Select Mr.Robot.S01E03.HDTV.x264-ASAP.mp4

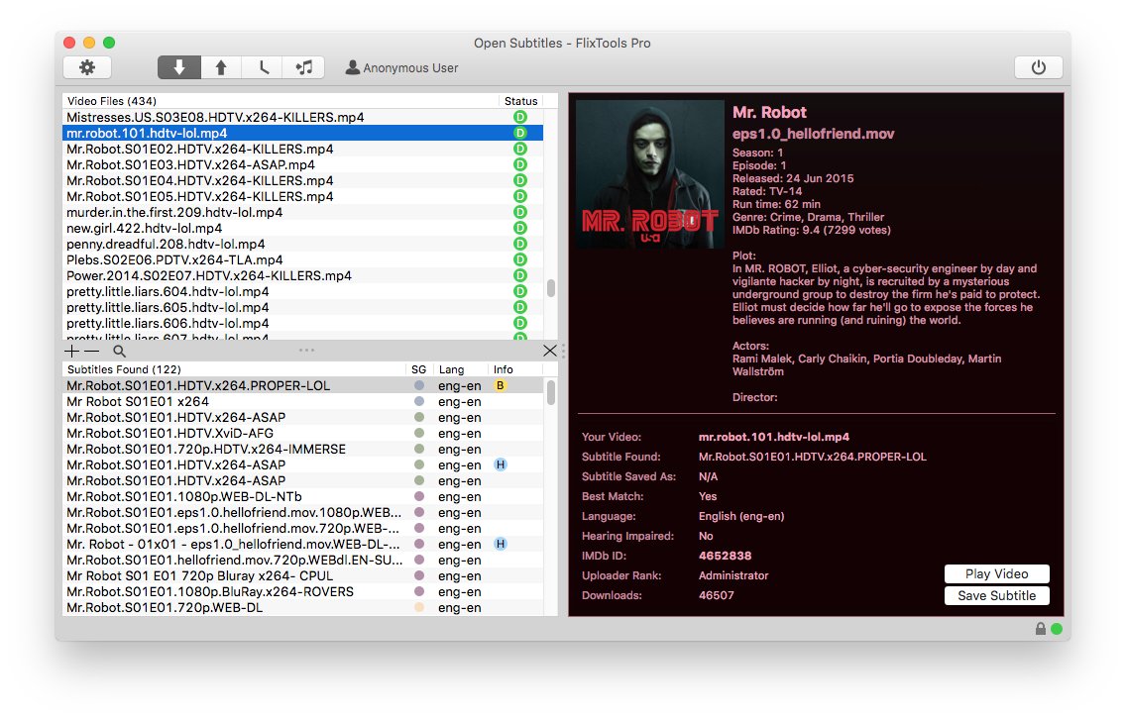click(302, 165)
